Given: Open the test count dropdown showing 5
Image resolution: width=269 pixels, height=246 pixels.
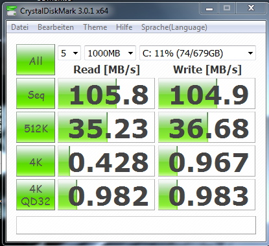Looking at the screenshot, I should point(69,53).
